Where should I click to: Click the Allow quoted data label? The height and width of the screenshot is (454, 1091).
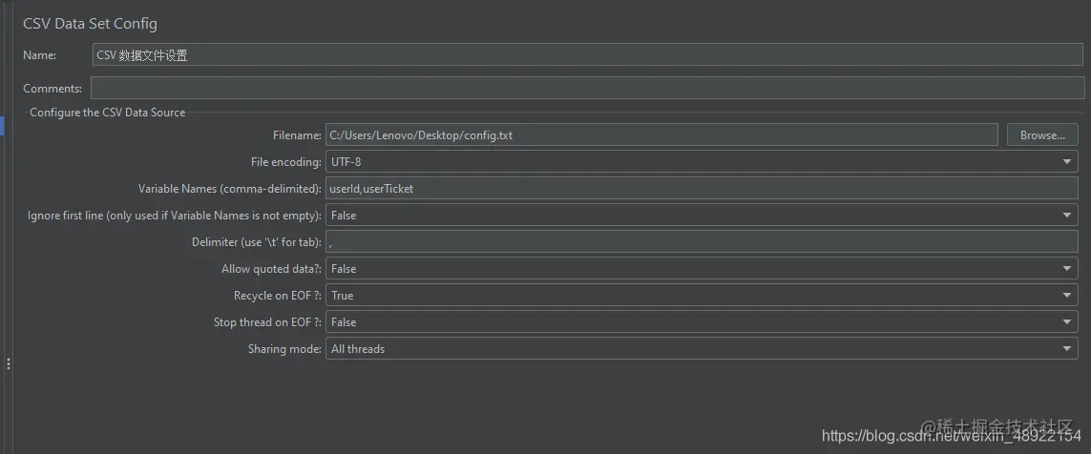[x=271, y=269]
